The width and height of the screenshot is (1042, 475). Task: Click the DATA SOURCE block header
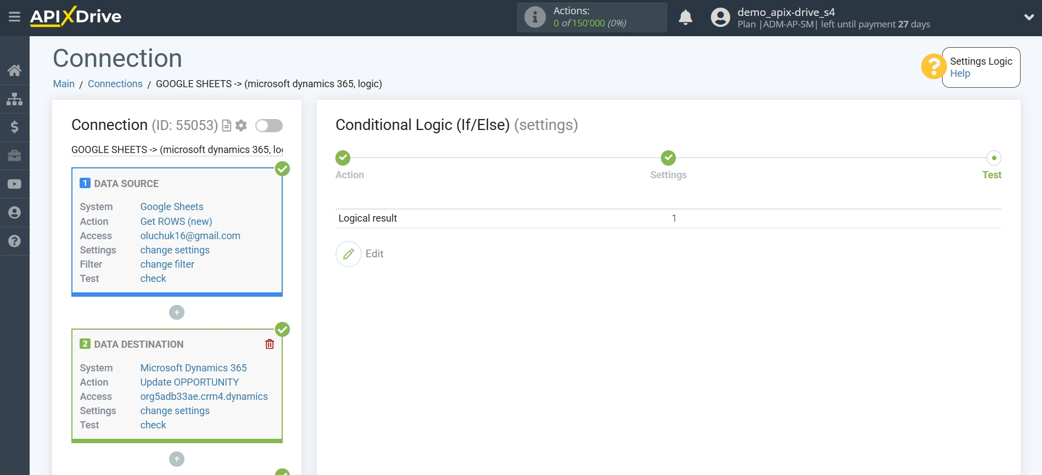tap(126, 184)
